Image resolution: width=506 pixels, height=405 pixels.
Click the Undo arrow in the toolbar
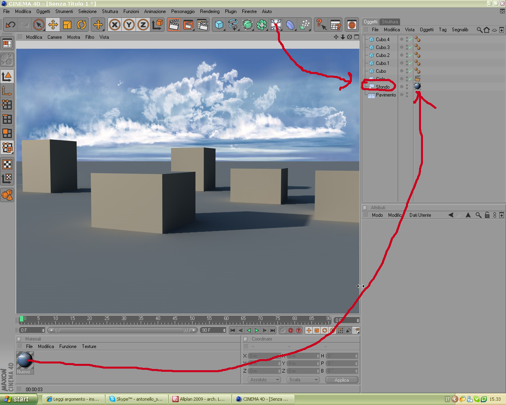click(10, 25)
